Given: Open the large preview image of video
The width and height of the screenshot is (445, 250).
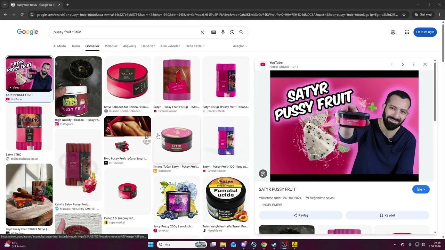Looking at the screenshot, I should [344, 126].
